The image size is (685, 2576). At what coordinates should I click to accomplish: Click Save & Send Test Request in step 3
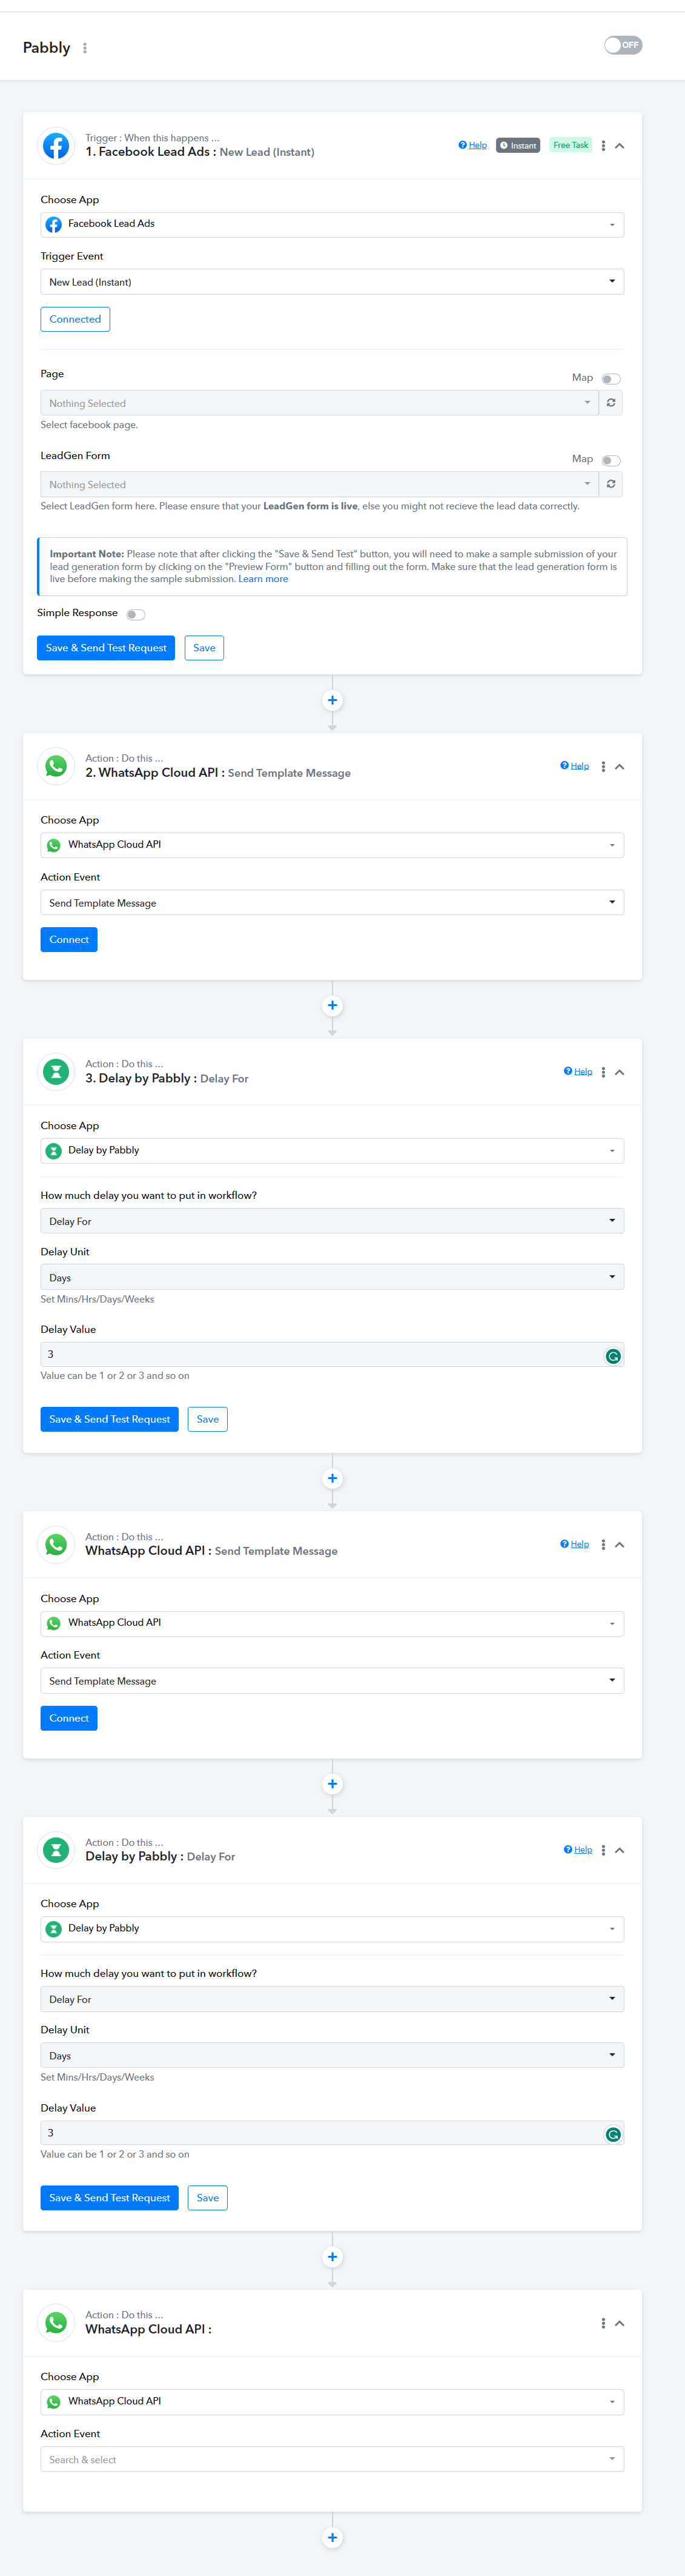tap(110, 1419)
